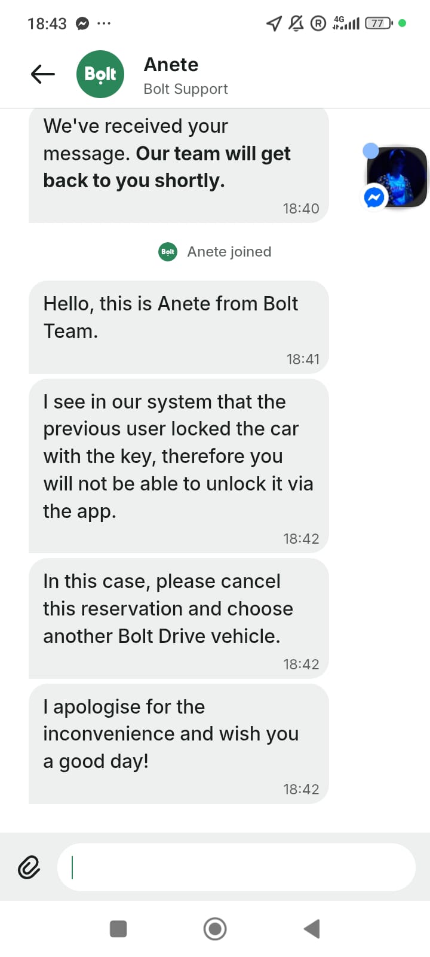Tap the Messenger badge on chat head
This screenshot has height=957, width=430.
coord(374,197)
